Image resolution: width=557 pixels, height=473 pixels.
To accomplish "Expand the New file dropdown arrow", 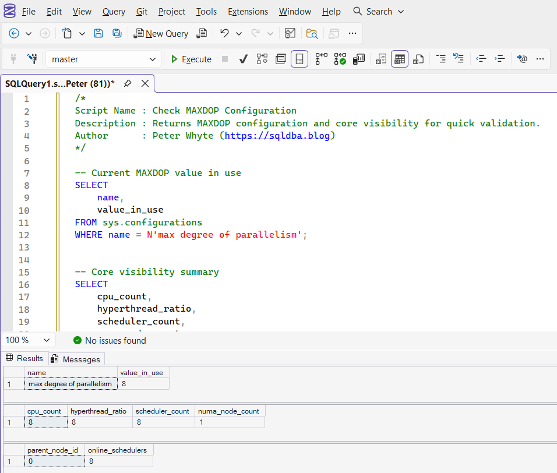I will click(x=82, y=33).
